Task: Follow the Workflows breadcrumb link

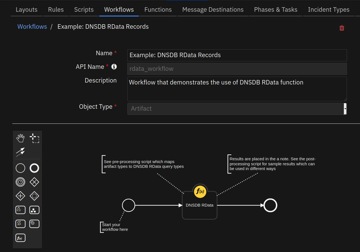Action: [32, 26]
